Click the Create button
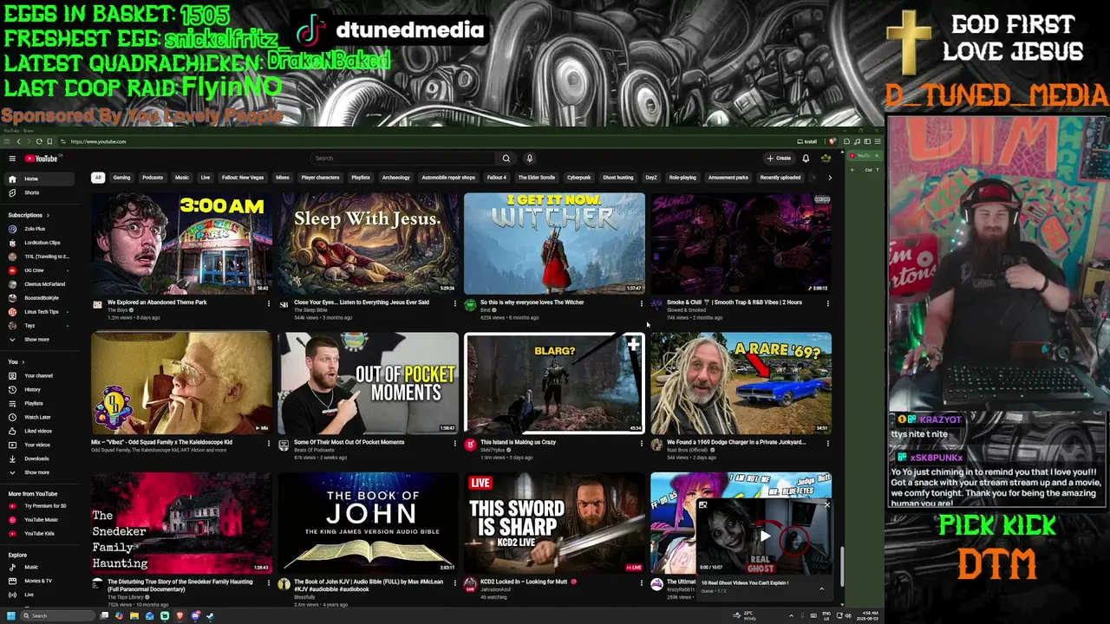 click(779, 159)
